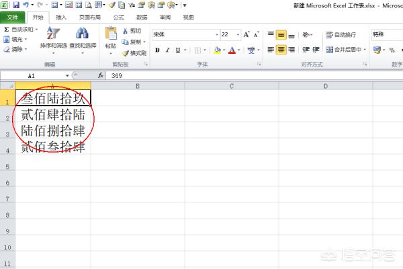Image resolution: width=403 pixels, height=269 pixels.
Task: Toggle align text right
Action: (x=292, y=49)
